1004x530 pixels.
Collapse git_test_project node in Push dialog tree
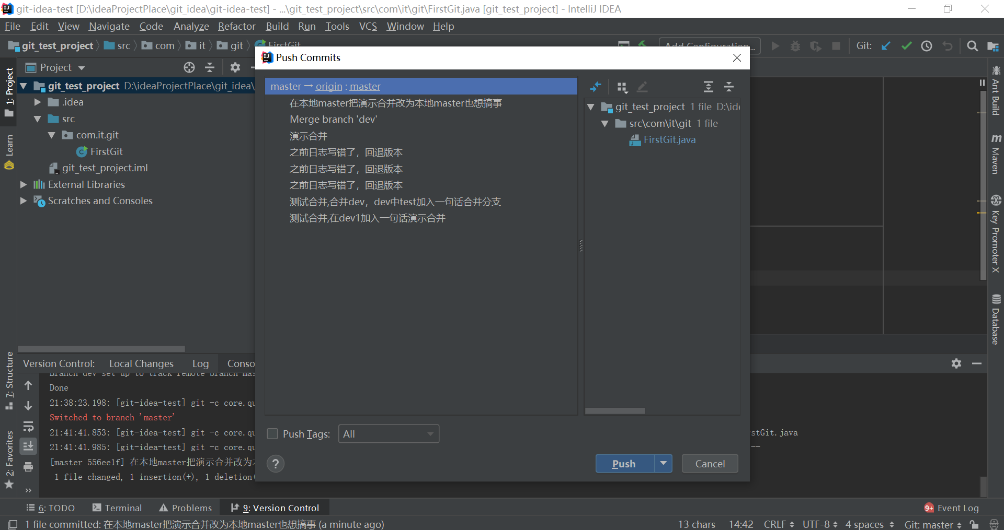tap(591, 107)
